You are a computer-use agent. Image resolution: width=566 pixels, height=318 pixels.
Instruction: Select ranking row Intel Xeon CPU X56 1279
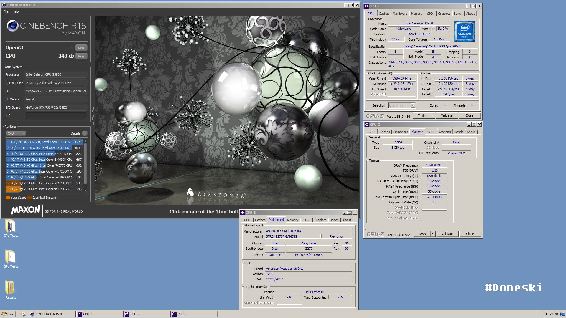[x=44, y=142]
